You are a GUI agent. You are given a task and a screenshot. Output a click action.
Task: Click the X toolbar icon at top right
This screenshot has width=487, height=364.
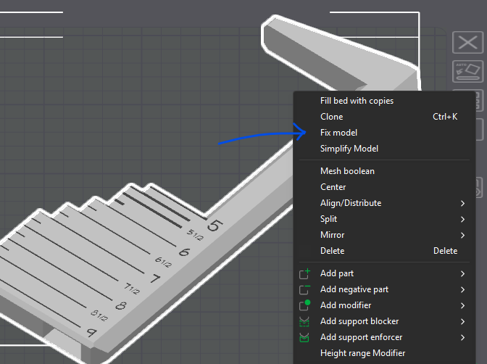pyautogui.click(x=467, y=42)
